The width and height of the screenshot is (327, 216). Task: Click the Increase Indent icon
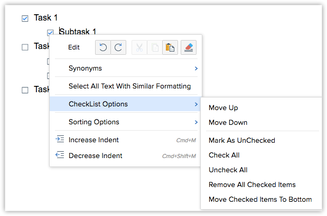click(x=60, y=140)
